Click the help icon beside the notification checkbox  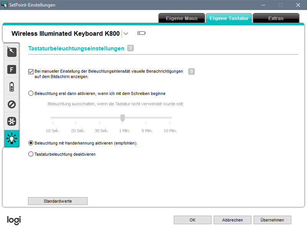click(x=191, y=72)
